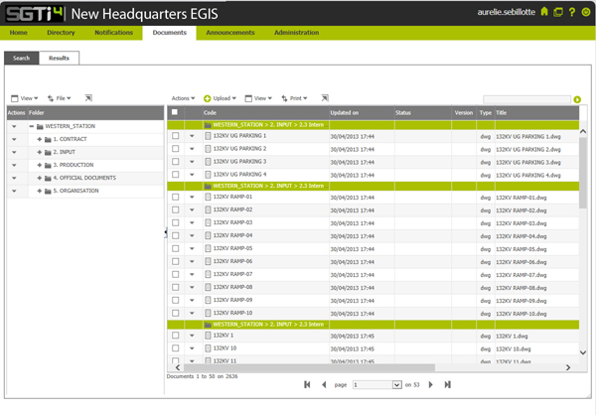Click the home icon in top-right header
596x415 pixels.
pos(544,12)
